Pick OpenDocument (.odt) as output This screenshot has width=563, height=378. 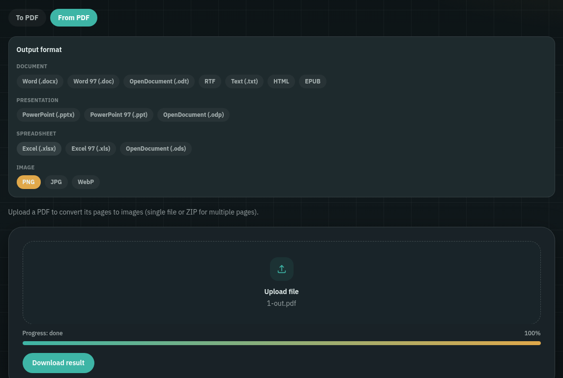pos(159,81)
